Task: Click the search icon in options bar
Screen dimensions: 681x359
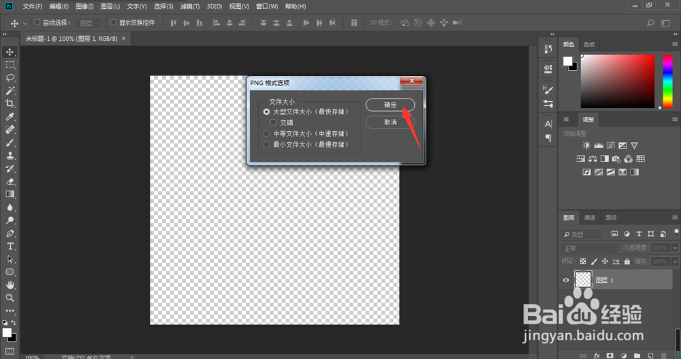Action: (650, 22)
